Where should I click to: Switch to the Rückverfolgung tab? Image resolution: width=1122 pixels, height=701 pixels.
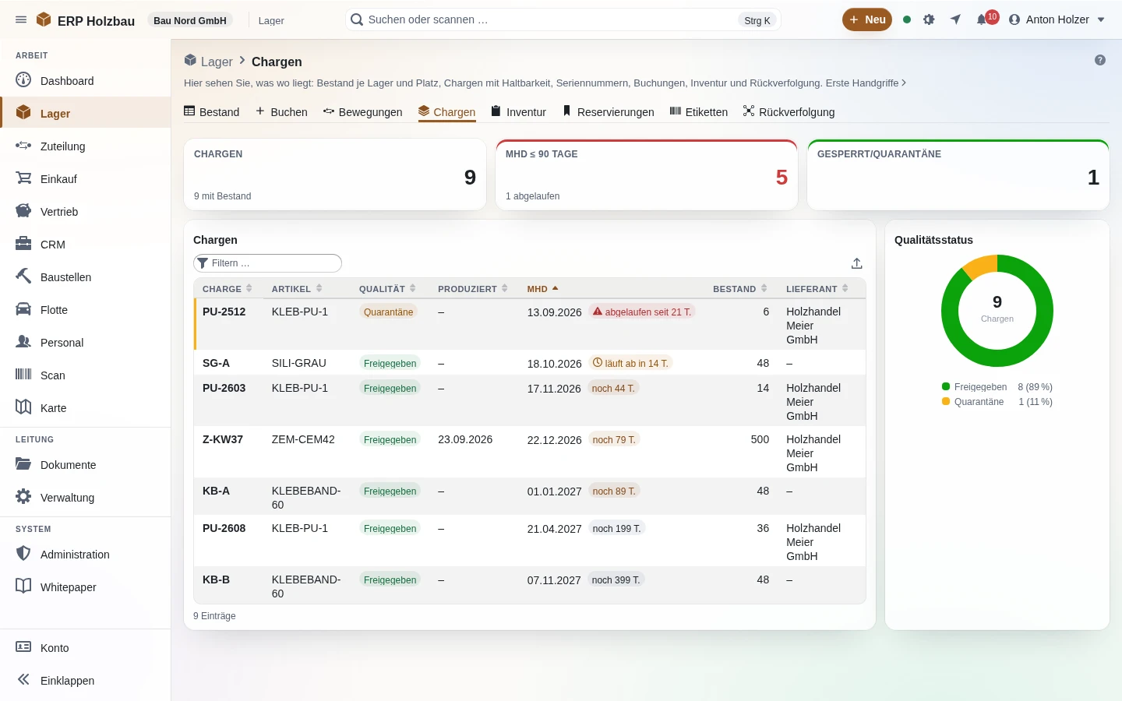click(789, 111)
